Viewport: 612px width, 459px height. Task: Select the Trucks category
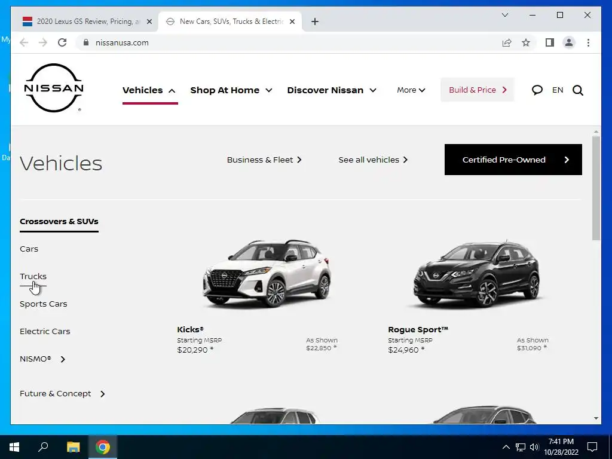click(33, 276)
